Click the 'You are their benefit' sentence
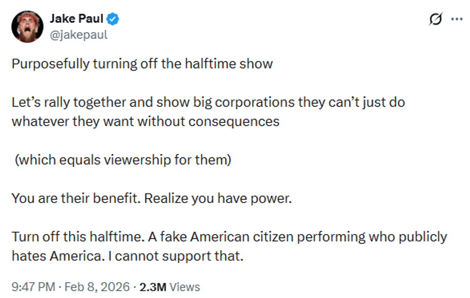470x298 pixels. [75, 198]
